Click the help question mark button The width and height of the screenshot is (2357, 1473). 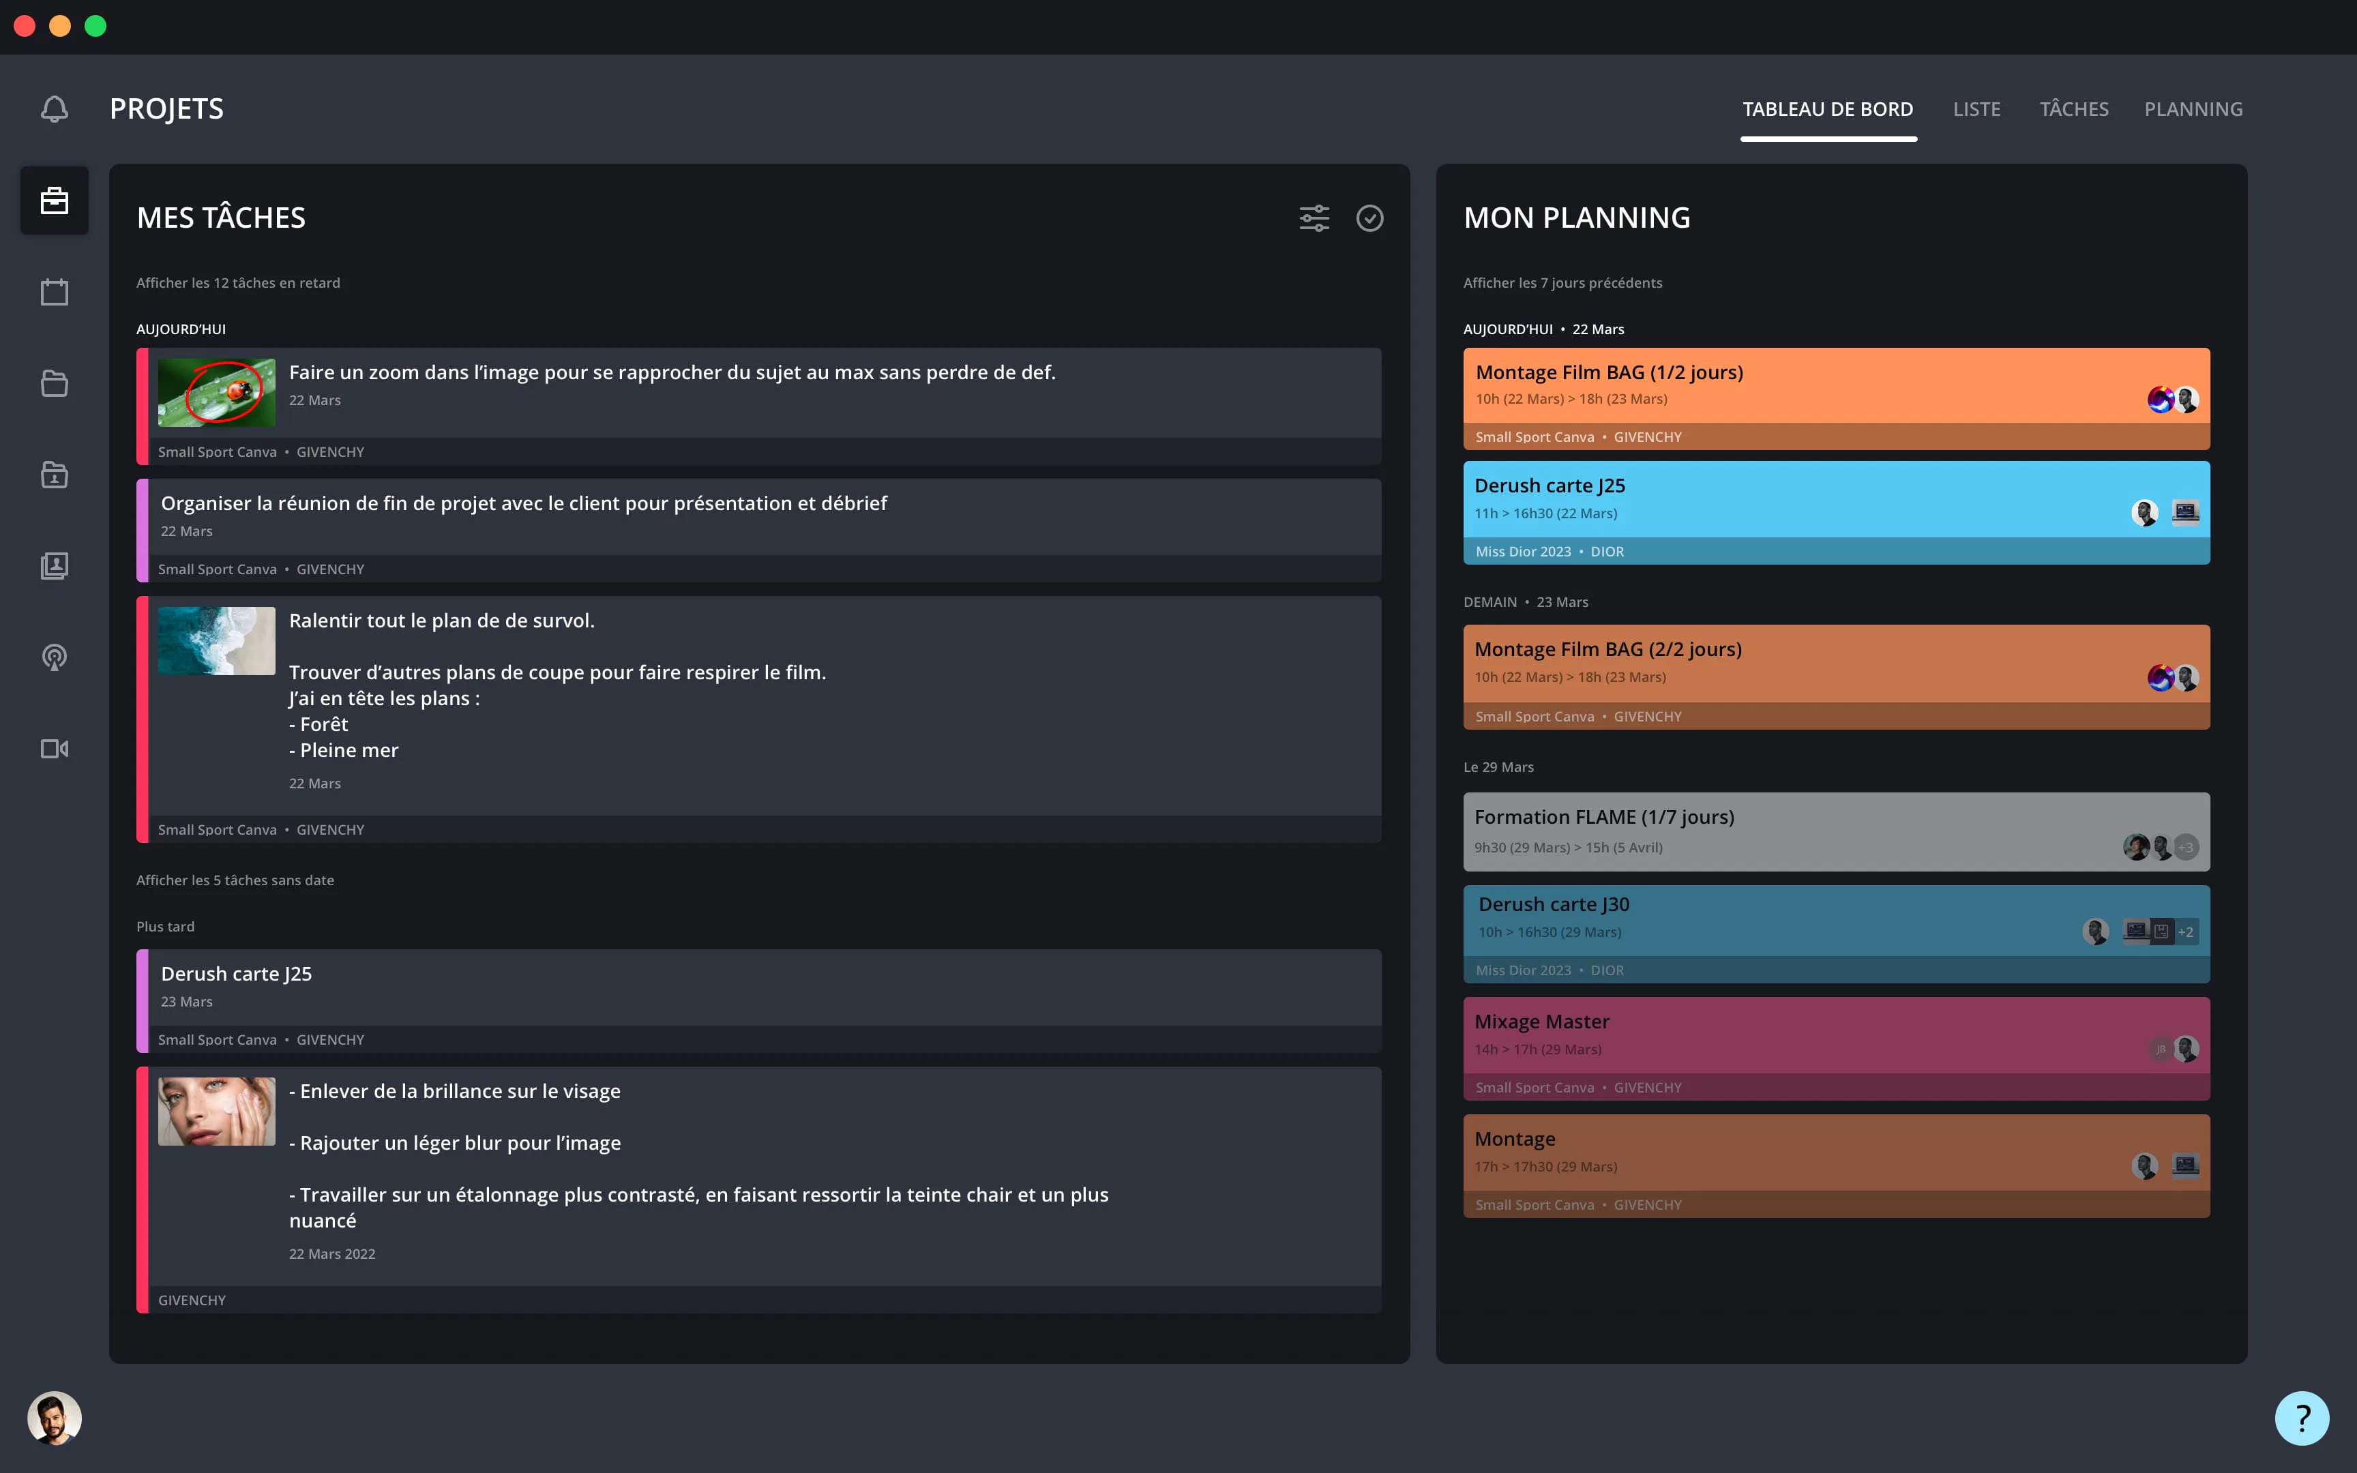(x=2302, y=1418)
